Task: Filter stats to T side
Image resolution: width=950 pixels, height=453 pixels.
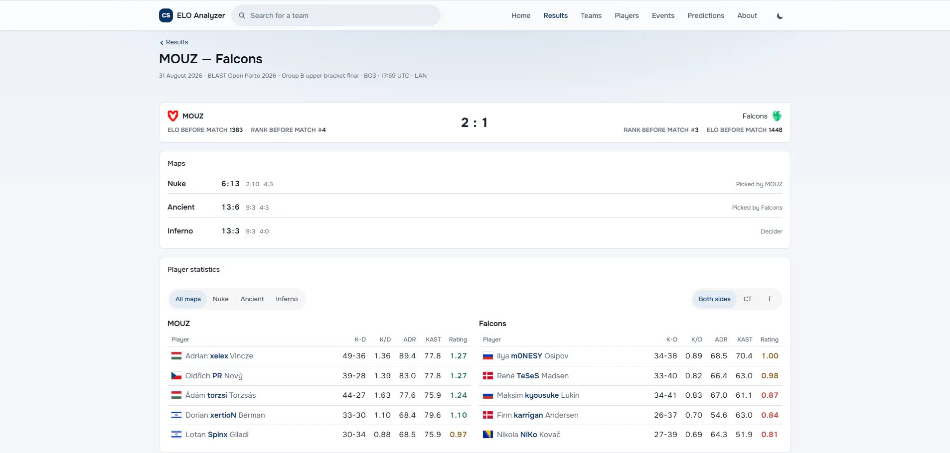Action: point(770,299)
